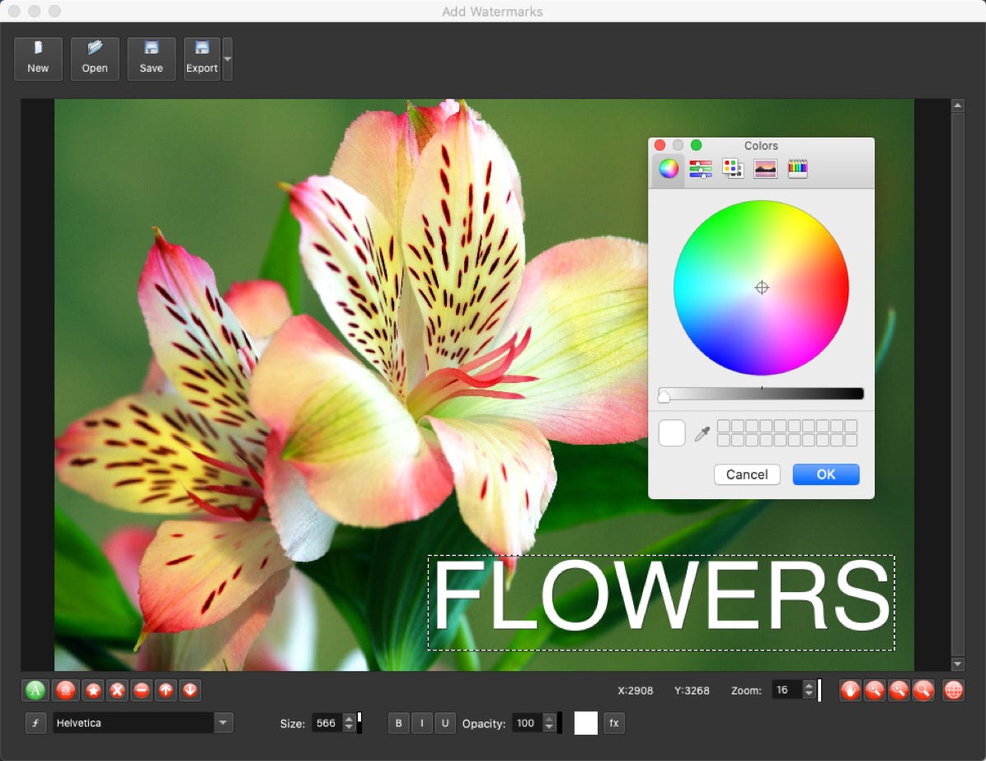Screen dimensions: 986x761
Task: Switch to the color sliders tab
Action: (x=700, y=169)
